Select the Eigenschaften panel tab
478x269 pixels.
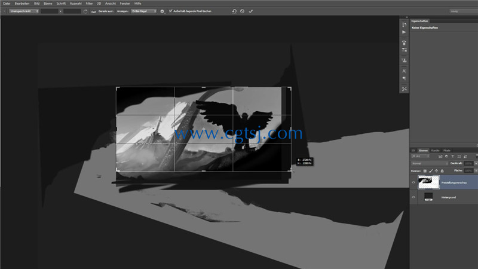(419, 21)
